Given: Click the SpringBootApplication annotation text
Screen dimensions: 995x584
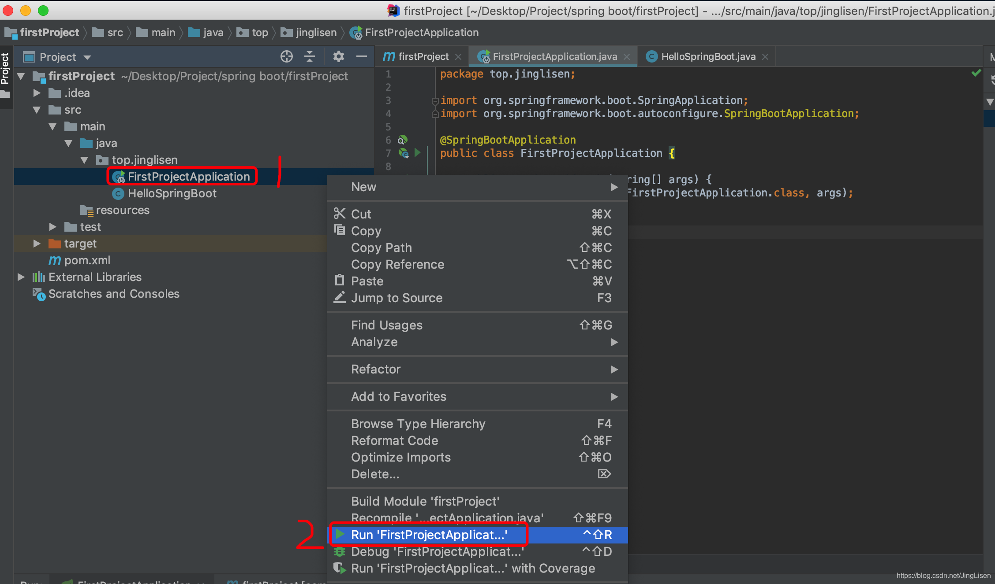Looking at the screenshot, I should 508,140.
